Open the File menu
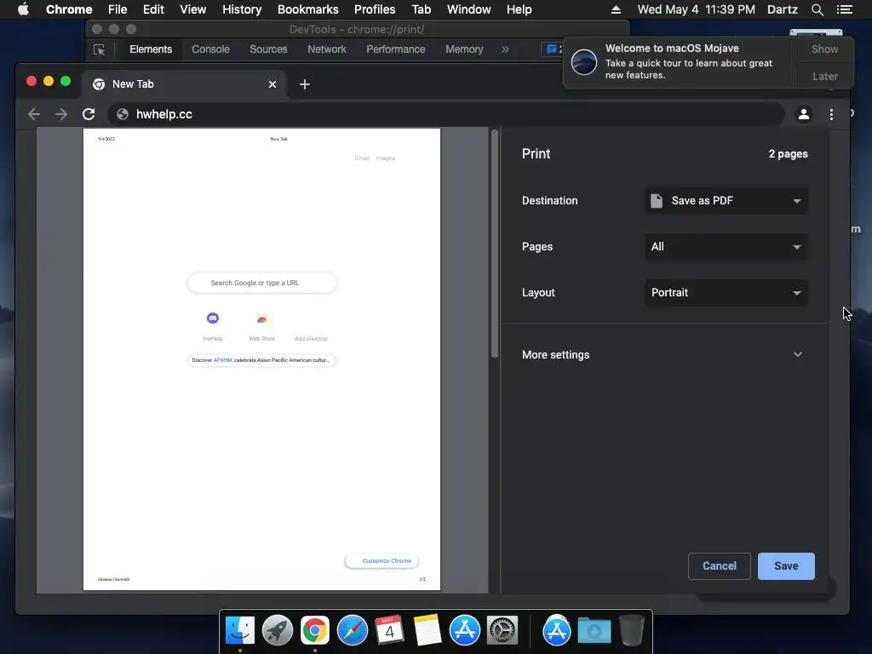The image size is (872, 654). point(118,9)
